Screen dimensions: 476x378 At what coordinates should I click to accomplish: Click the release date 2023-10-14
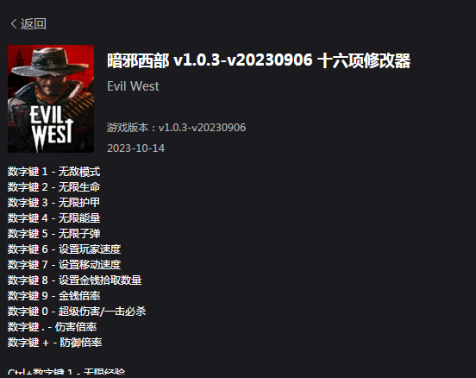point(135,148)
